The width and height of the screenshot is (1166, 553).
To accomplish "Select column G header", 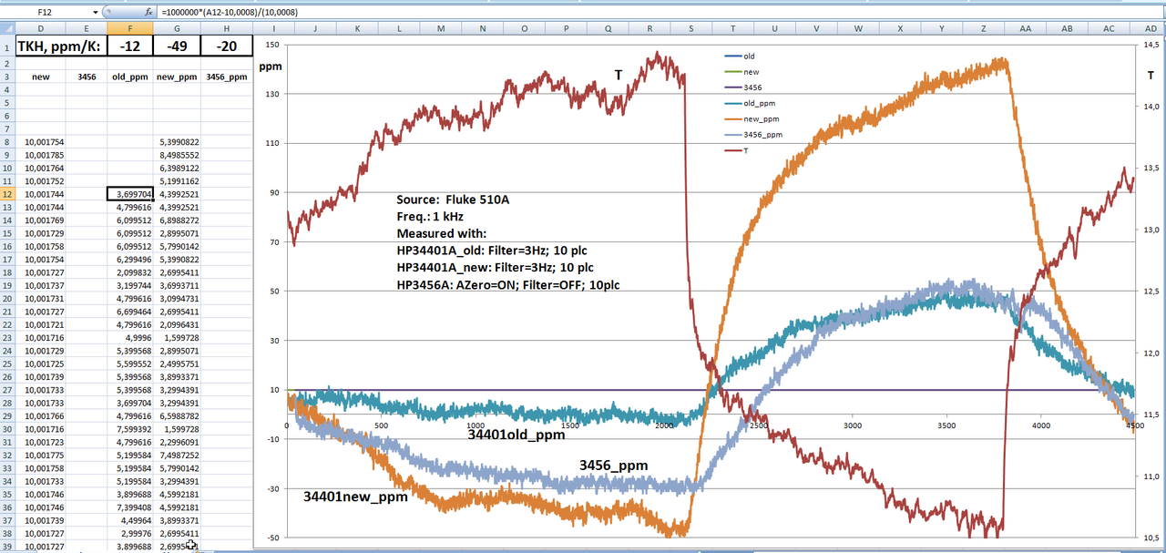I will 178,29.
